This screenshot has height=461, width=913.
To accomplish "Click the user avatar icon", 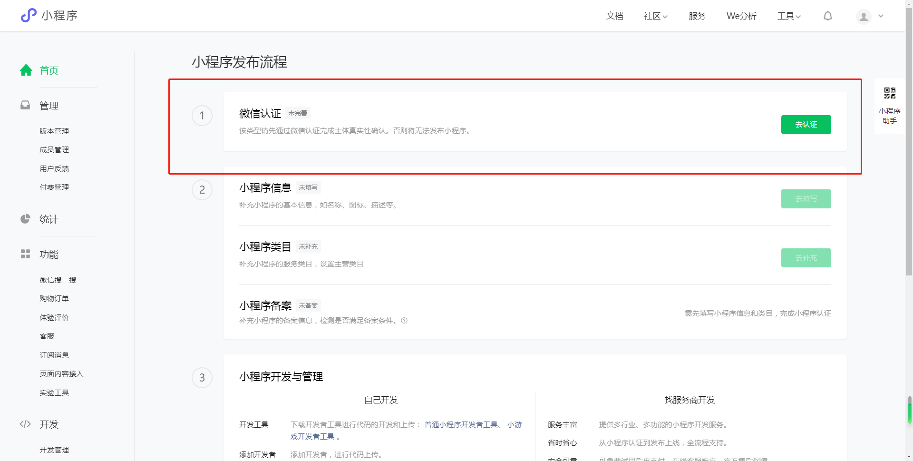I will (x=864, y=17).
